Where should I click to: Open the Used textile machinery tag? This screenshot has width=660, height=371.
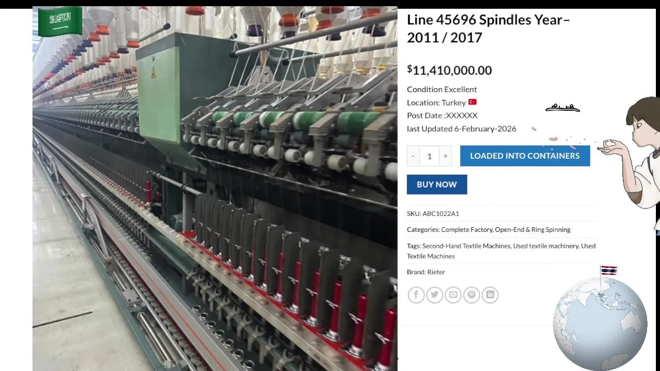[546, 246]
